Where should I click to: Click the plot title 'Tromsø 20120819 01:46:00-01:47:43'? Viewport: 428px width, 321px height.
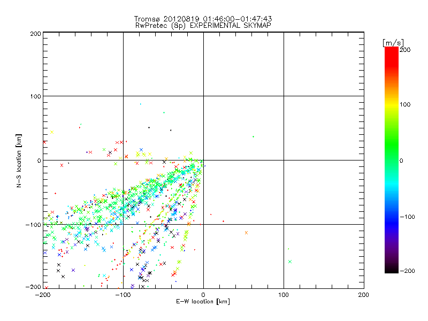point(203,19)
